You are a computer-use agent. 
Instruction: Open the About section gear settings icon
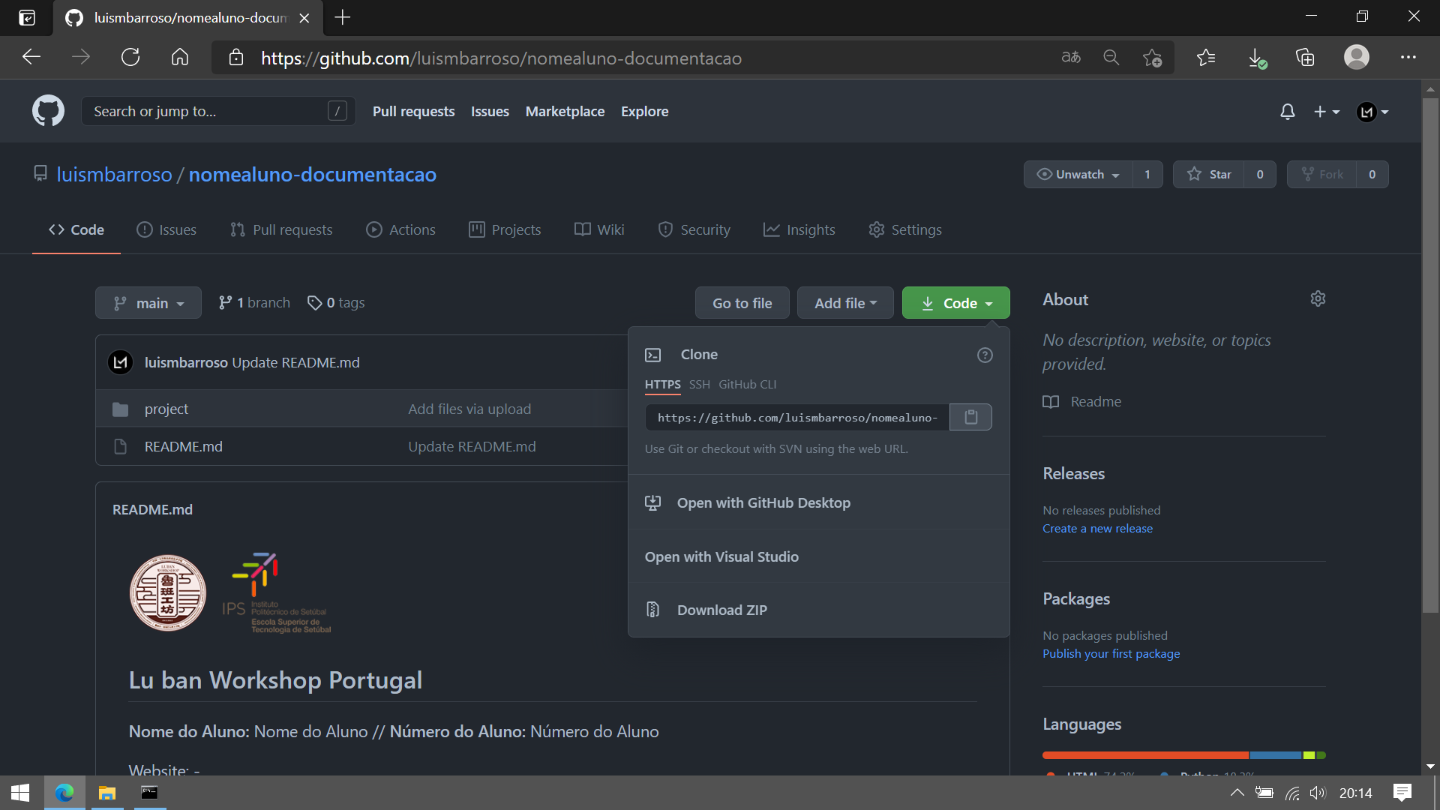click(x=1318, y=298)
